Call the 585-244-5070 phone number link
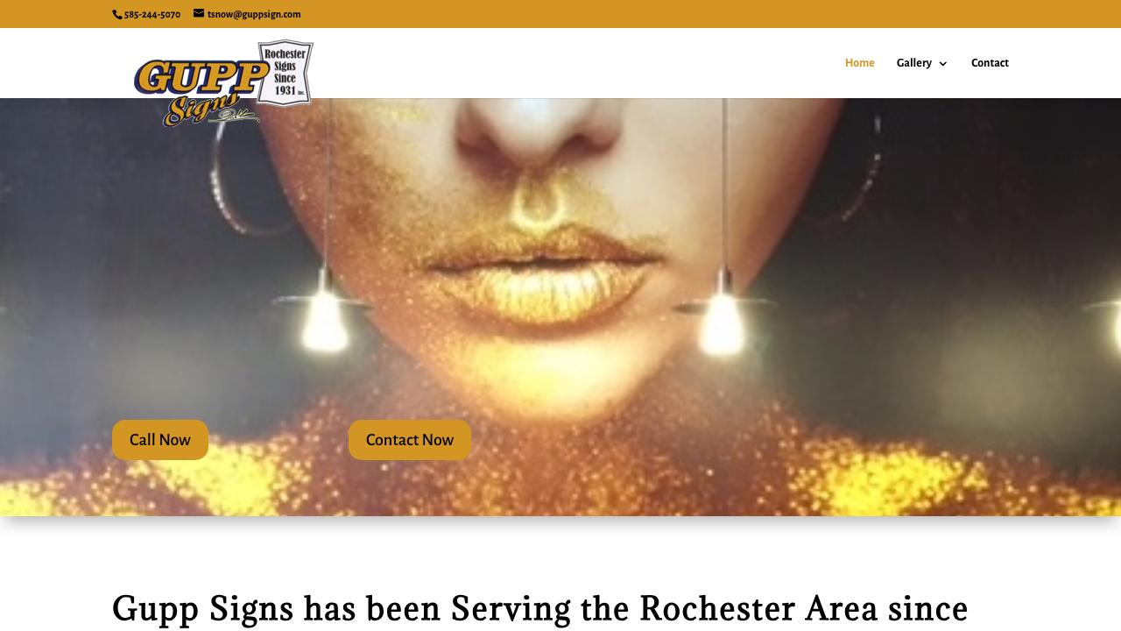Screen dimensions: 1121x631 coord(152,15)
